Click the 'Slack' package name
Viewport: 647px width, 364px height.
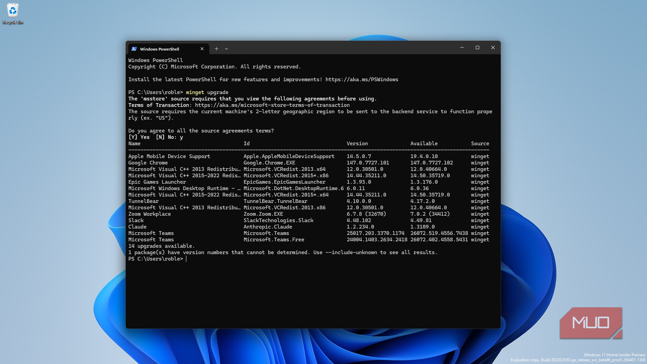[x=136, y=220]
